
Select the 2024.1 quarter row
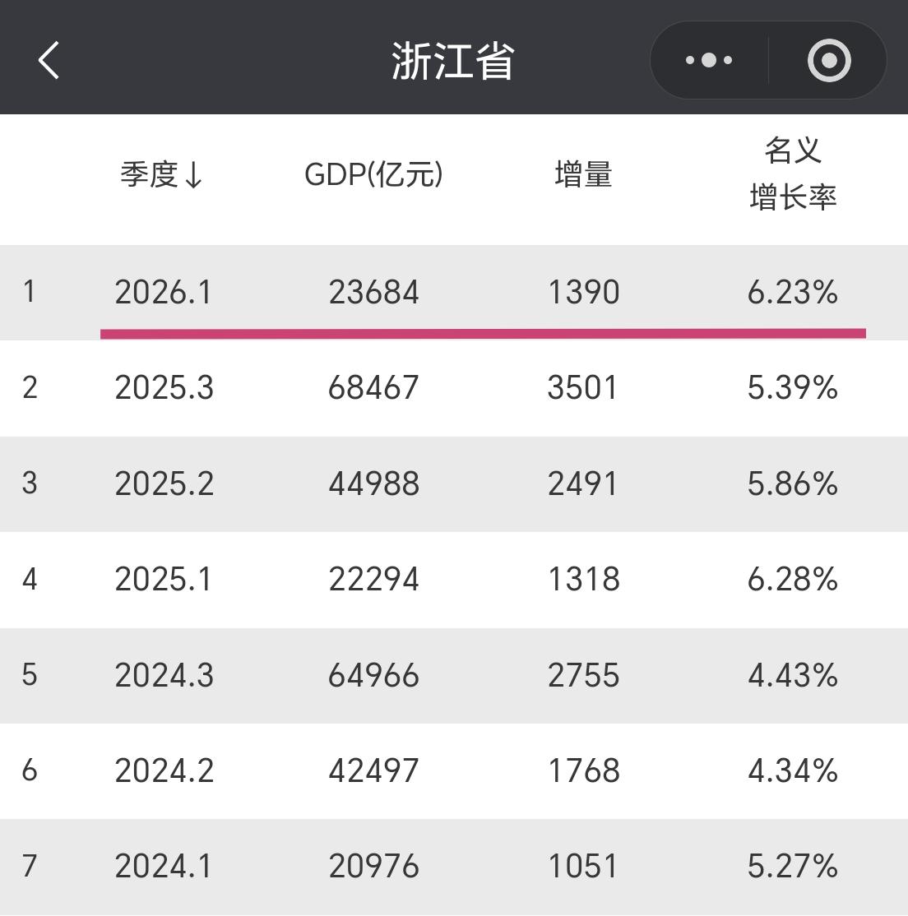coord(452,866)
